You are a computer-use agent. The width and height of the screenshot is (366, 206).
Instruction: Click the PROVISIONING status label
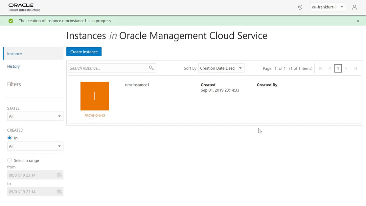(95, 115)
